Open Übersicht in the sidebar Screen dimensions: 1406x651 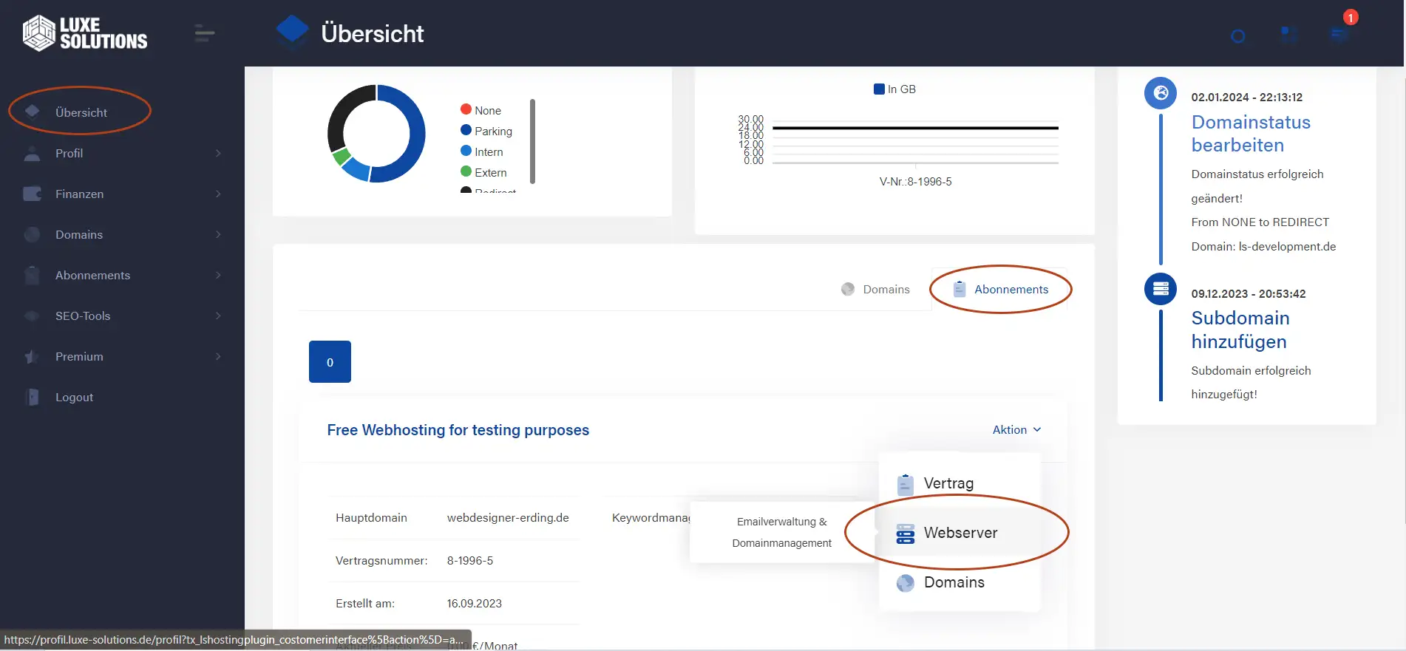80,112
